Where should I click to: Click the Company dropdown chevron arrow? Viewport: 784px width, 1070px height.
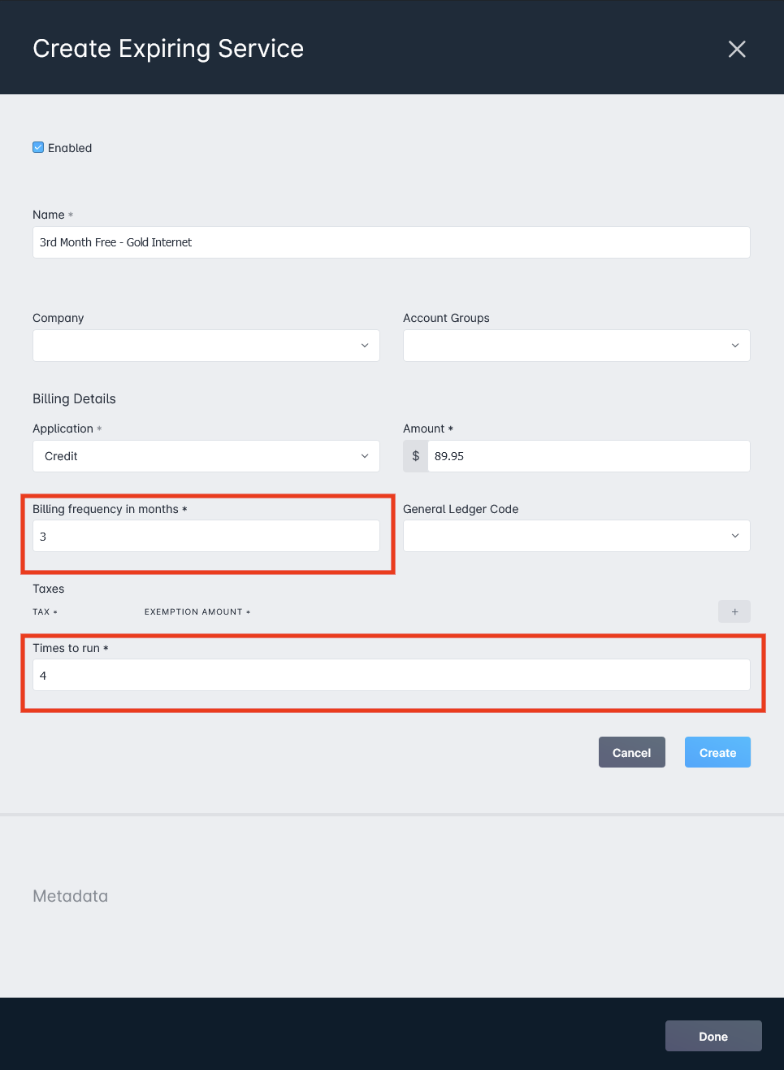click(365, 346)
